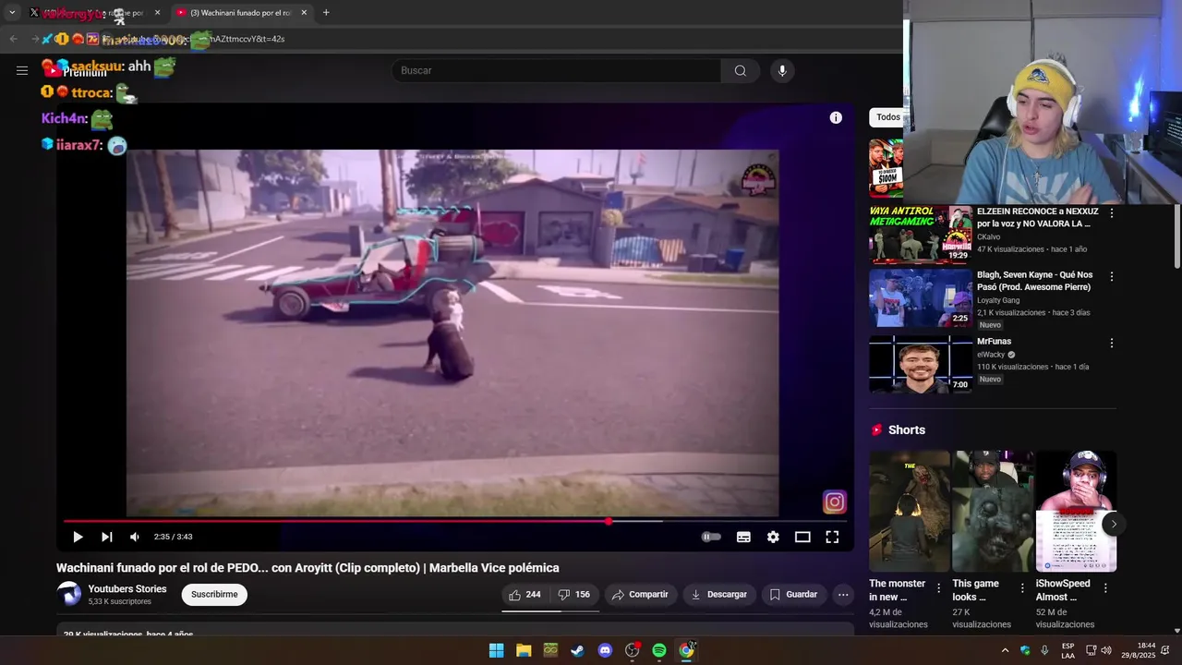Open the ESP LAA language switcher
The height and width of the screenshot is (665, 1182).
coord(1067,650)
